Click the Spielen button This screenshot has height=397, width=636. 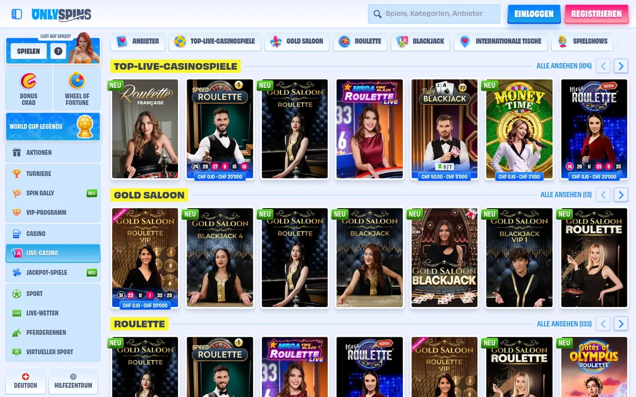click(29, 51)
